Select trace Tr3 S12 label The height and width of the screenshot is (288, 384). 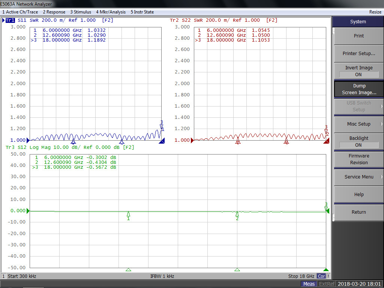pos(16,147)
